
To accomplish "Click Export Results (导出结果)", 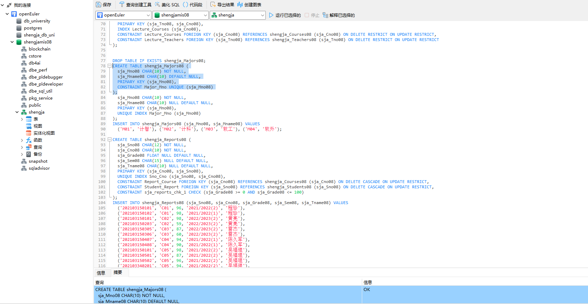I will (222, 5).
